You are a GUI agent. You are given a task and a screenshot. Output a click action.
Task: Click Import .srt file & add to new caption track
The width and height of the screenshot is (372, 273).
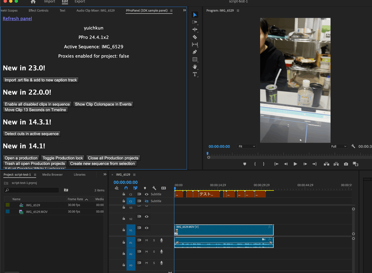41,80
